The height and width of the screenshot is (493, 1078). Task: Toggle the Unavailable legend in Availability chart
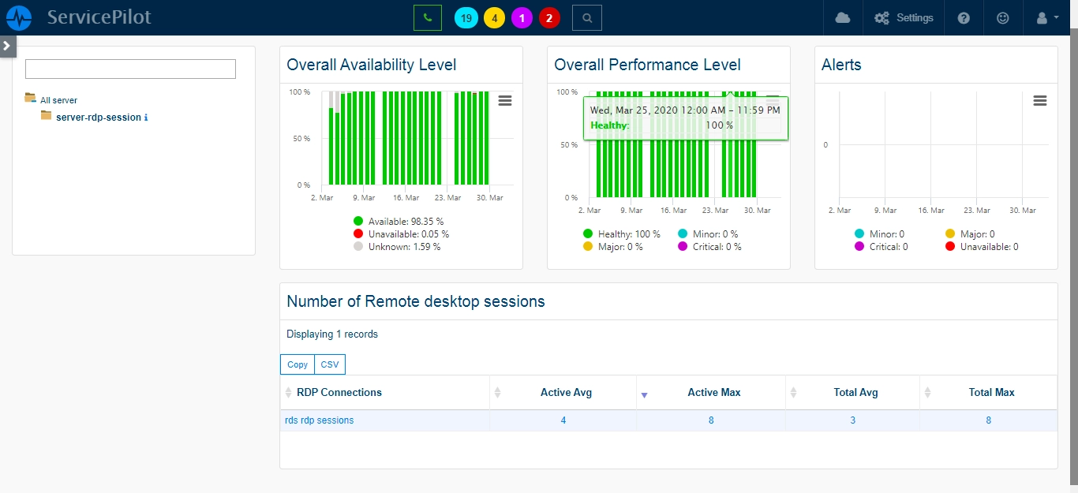click(401, 233)
